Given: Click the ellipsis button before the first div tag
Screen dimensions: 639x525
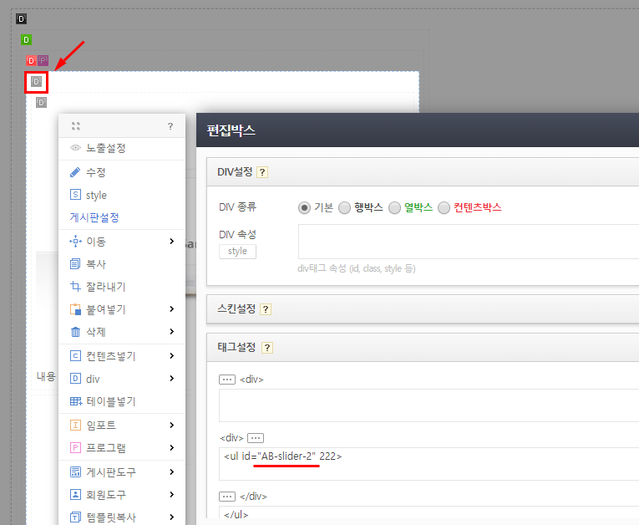Looking at the screenshot, I should 227,380.
